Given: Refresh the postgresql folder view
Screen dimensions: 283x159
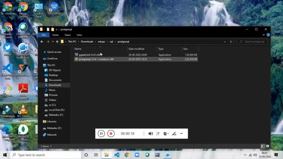Looking at the screenshot, I should coord(231,42).
